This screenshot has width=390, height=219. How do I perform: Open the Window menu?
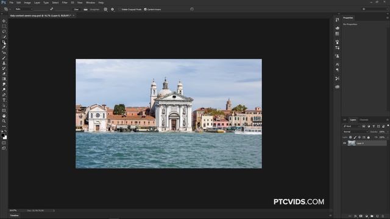90,2
